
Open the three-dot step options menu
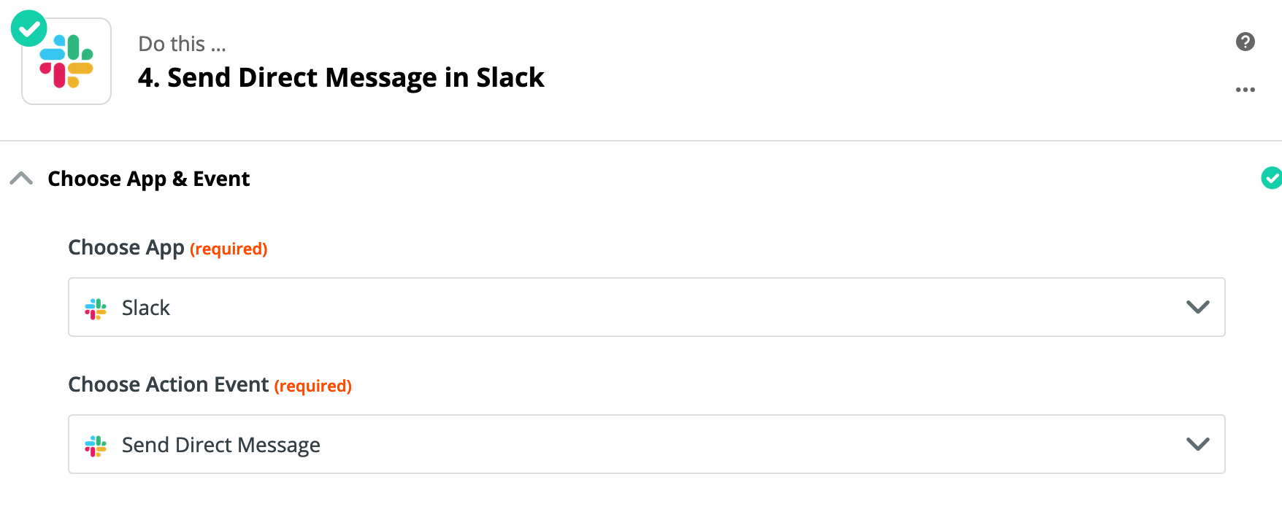[1245, 90]
